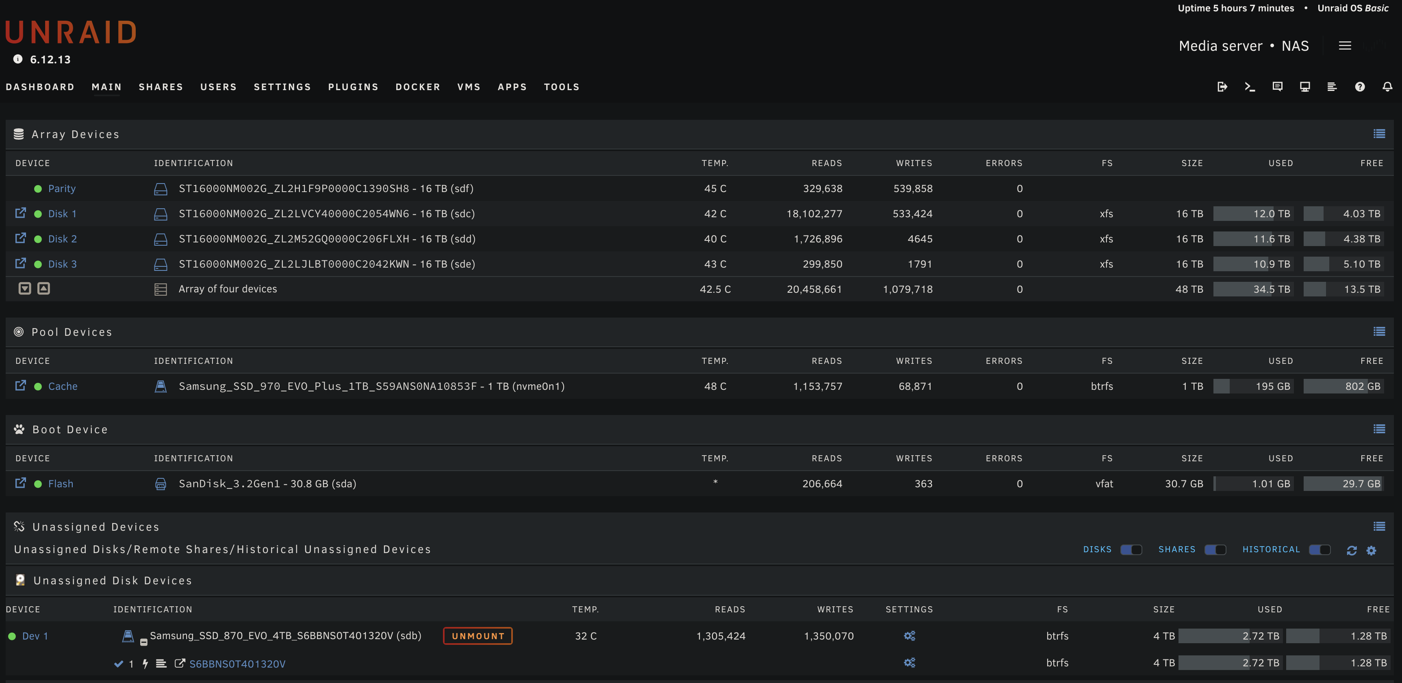Refresh the Unassigned Devices list
Screen dimensions: 1402x683
click(1351, 550)
